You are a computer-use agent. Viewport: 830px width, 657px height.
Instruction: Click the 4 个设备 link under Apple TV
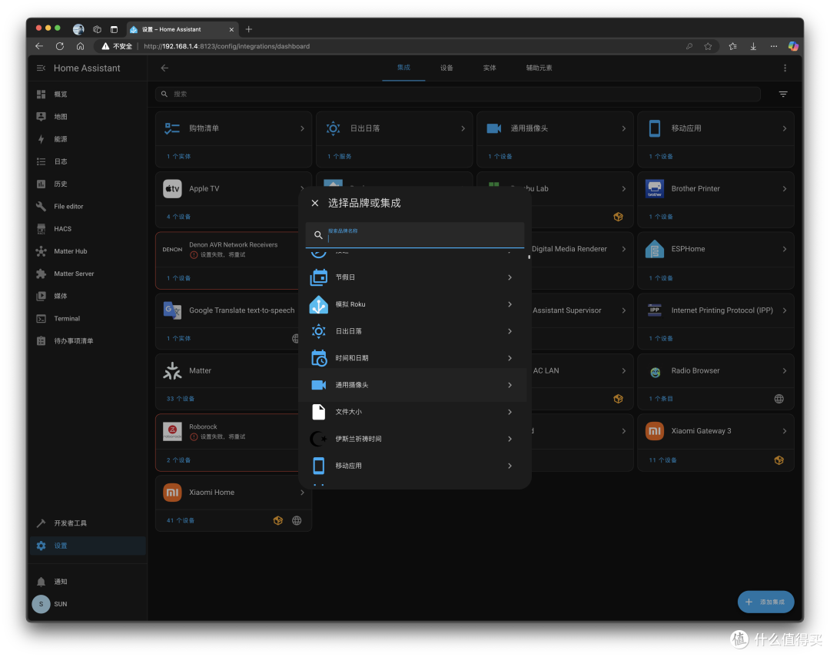(x=178, y=217)
